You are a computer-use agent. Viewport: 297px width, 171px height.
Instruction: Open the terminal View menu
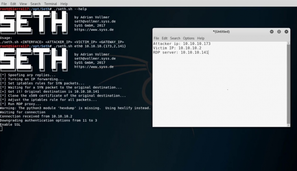pos(23,4)
